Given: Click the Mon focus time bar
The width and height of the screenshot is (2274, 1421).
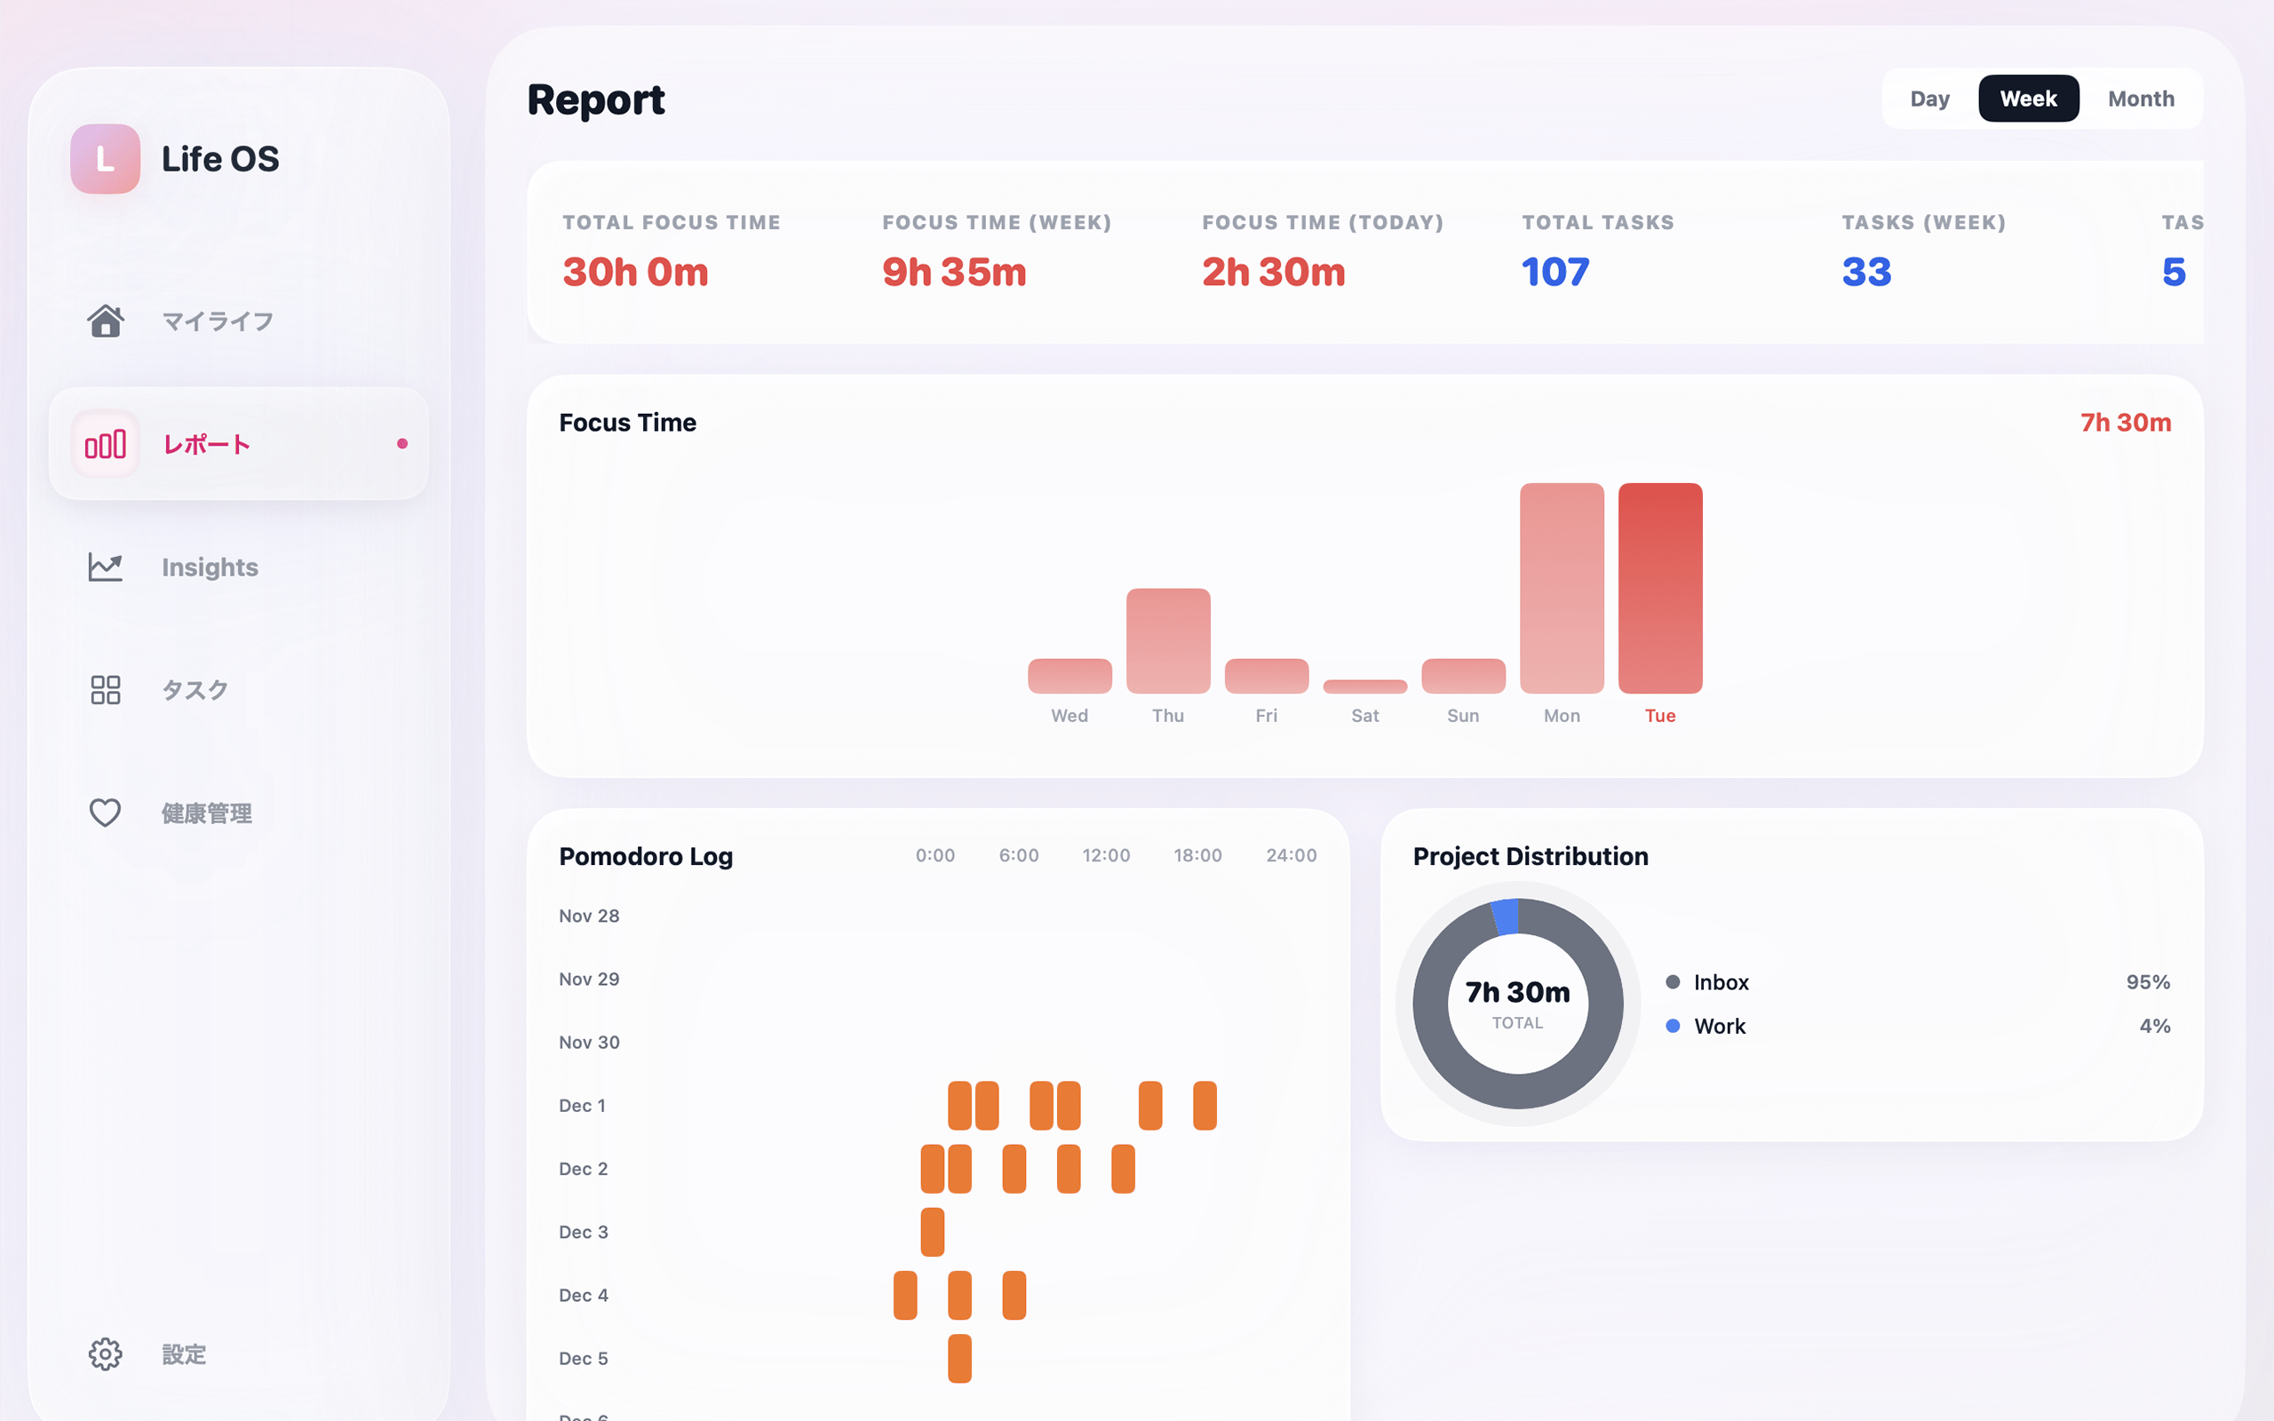Looking at the screenshot, I should [1561, 588].
